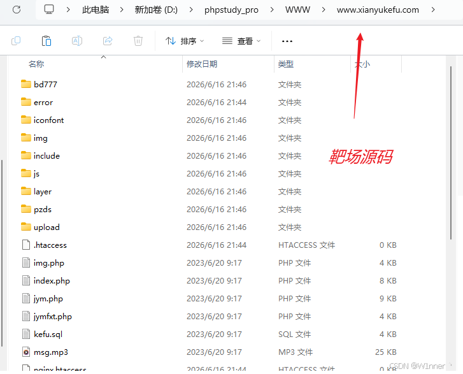
Task: Select the img.php file icon
Action: click(x=26, y=263)
